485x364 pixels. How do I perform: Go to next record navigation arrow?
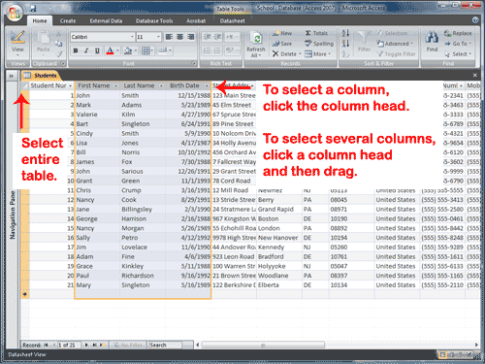pos(86,345)
